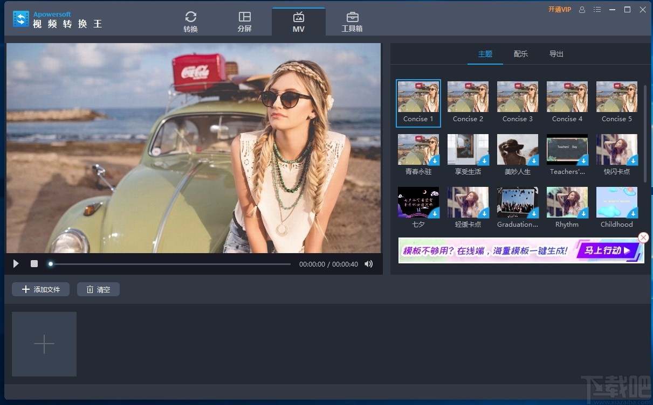Mute audio with the speaker icon
The width and height of the screenshot is (653, 405).
coord(369,264)
